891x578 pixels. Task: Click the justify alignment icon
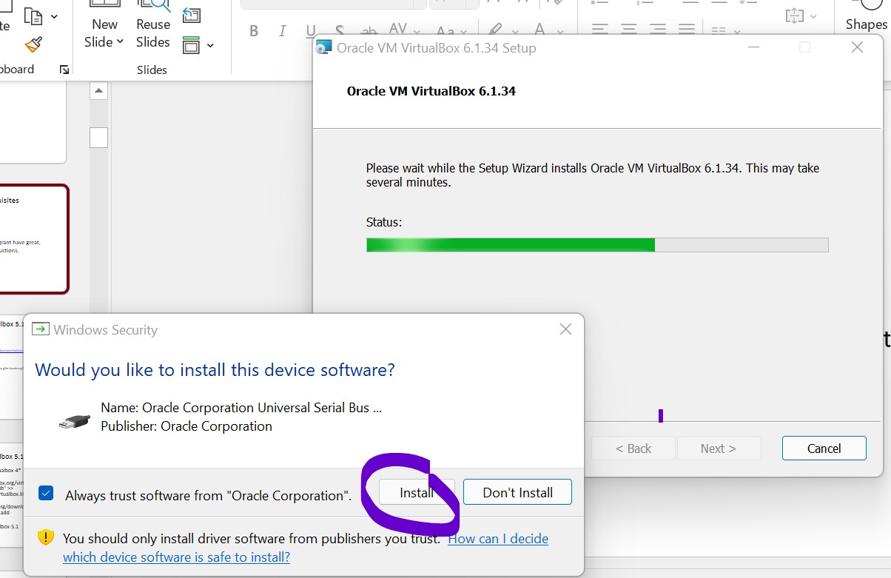tap(687, 30)
